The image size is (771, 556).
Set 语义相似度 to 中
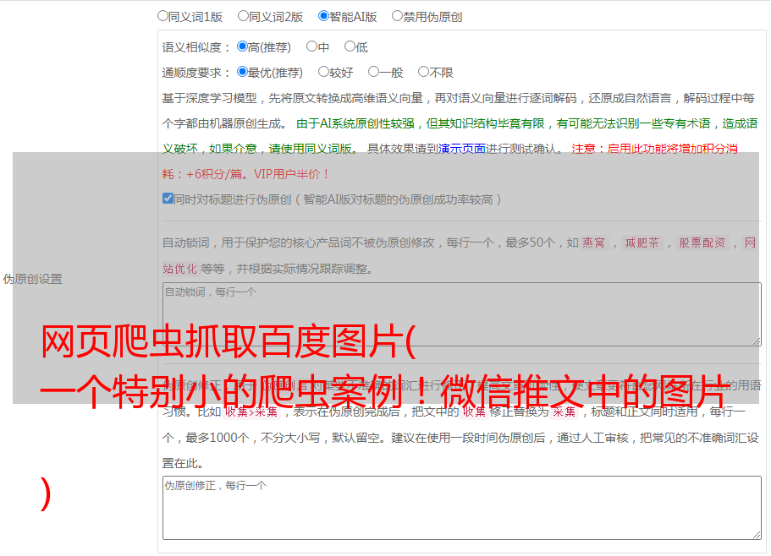[311, 46]
